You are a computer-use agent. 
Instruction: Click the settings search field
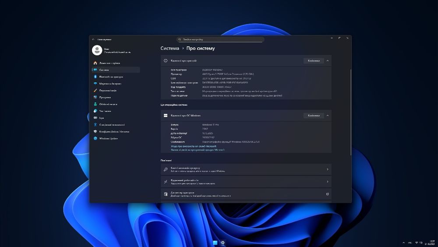pos(220,39)
